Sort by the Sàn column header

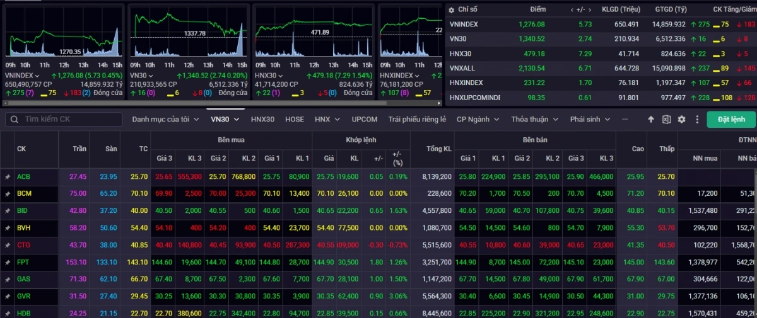pyautogui.click(x=105, y=149)
